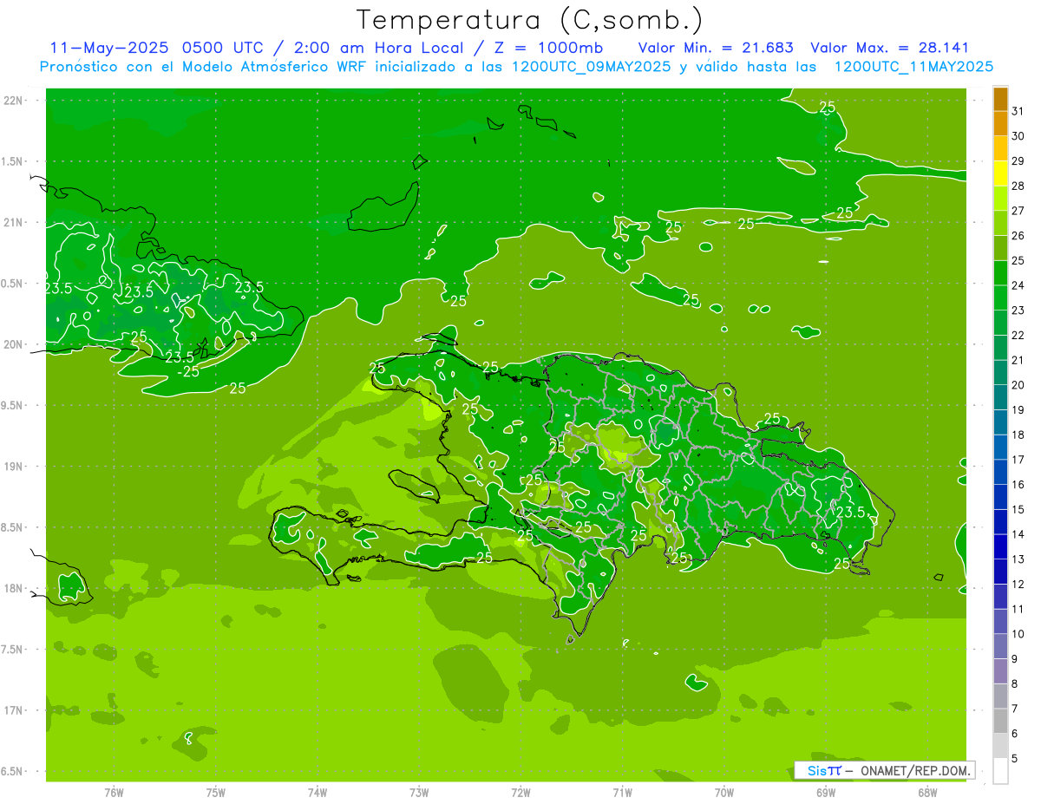This screenshot has height=804, width=1041.
Task: Pick the blue legend swatch between 15 and 16
Action: click(1000, 497)
